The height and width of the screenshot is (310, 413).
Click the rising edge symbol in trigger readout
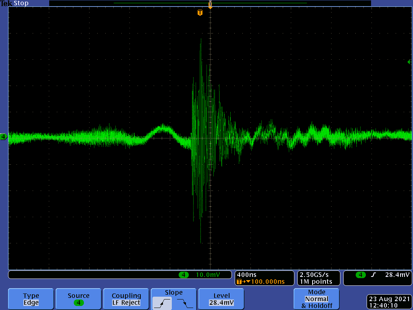coord(373,275)
